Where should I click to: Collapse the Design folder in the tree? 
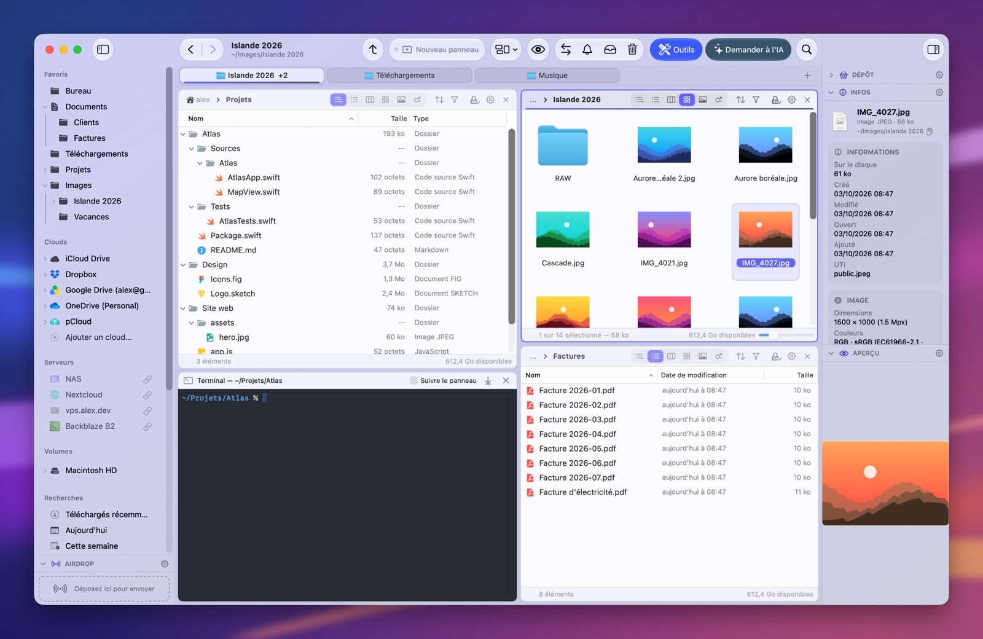coord(183,265)
